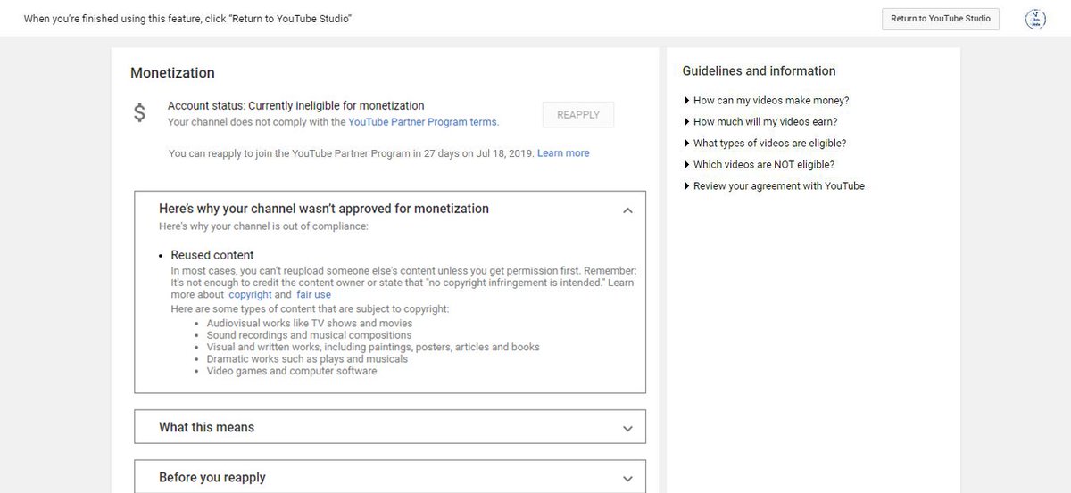Open the YouTube Partner Program terms link
The image size is (1071, 493).
(423, 122)
